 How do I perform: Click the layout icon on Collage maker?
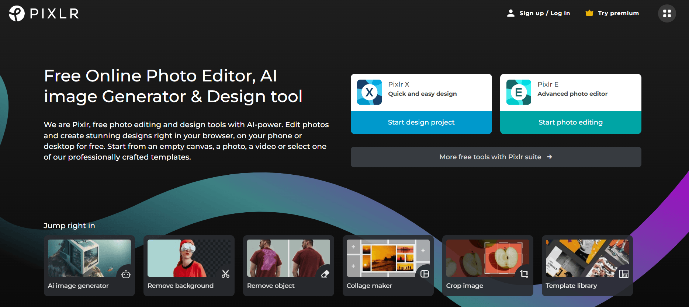[x=425, y=274]
